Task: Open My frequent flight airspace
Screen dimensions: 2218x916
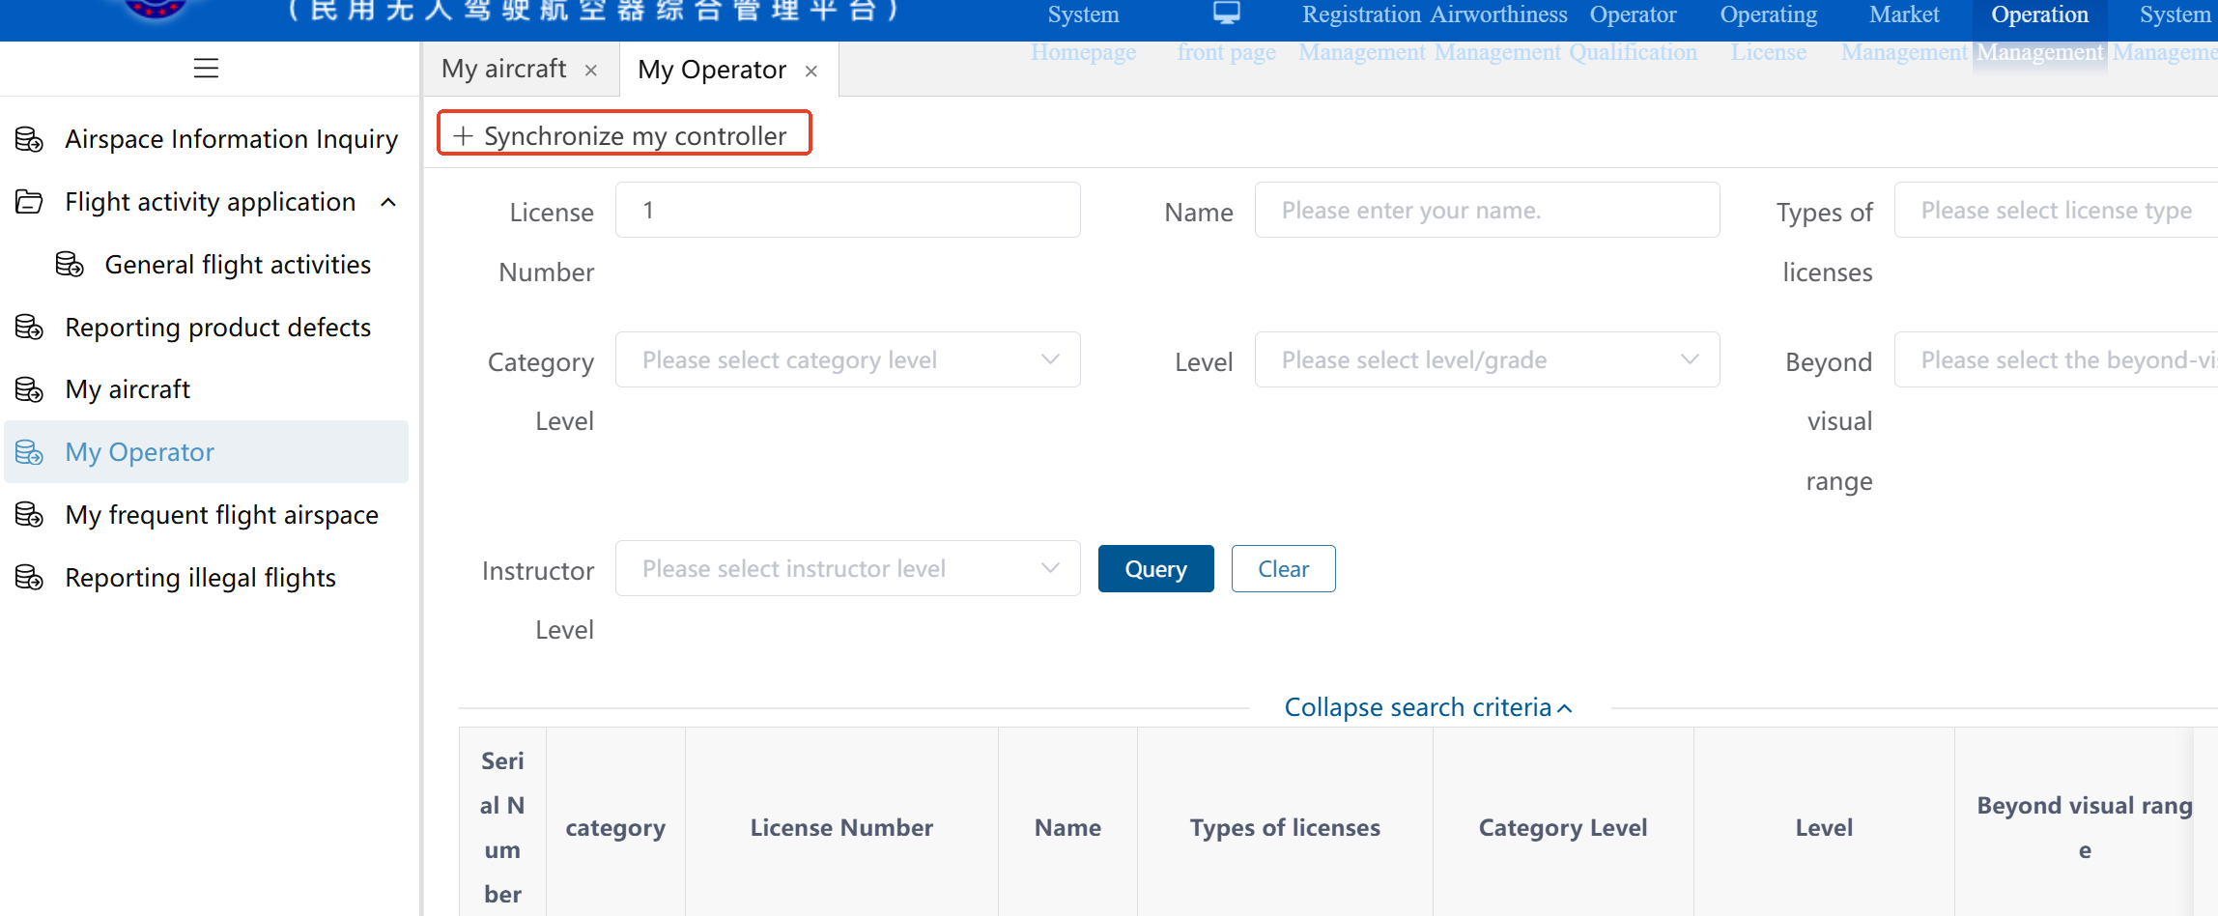Action: pos(222,515)
